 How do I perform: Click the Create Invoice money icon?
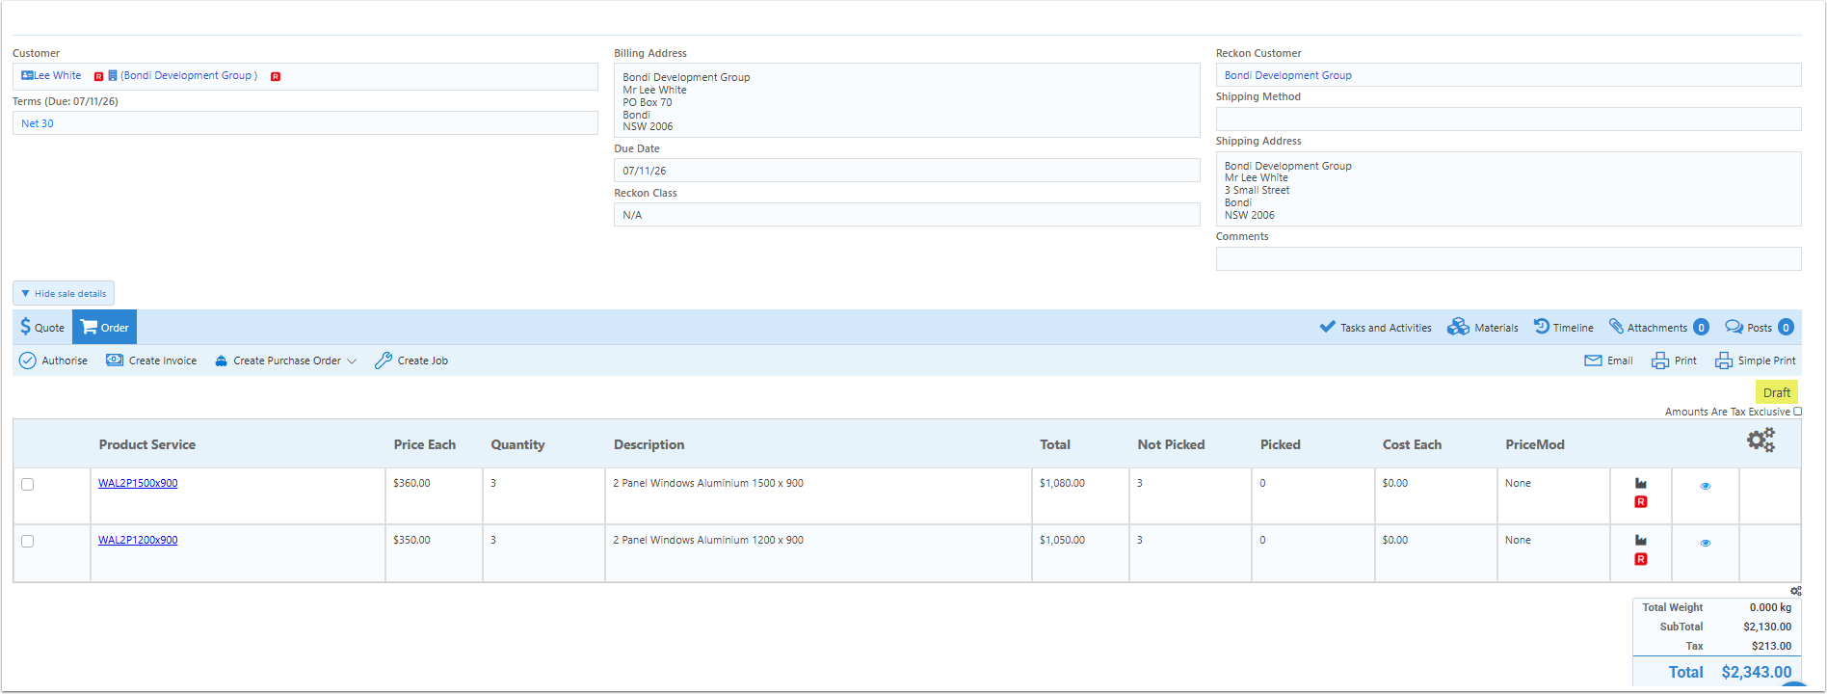[x=115, y=360]
